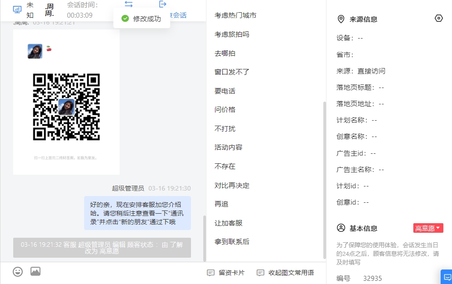The image size is (452, 284).
Task: Click the 来源信息 section heading
Action: pos(363,19)
